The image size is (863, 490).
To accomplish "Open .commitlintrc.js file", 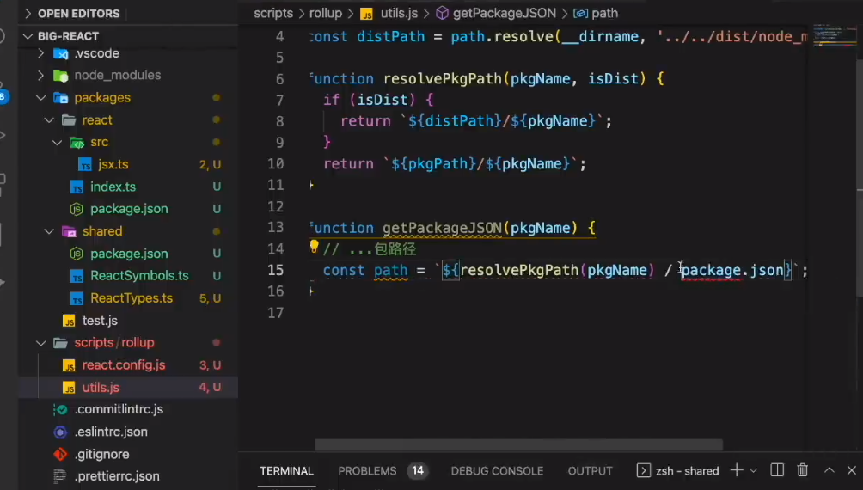I will point(119,409).
